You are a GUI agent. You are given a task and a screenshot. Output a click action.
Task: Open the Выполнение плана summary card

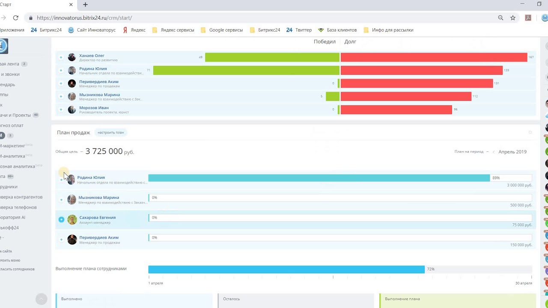(458, 300)
